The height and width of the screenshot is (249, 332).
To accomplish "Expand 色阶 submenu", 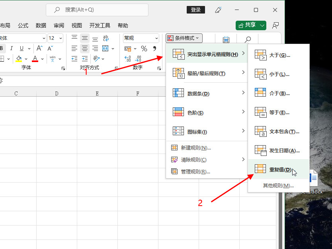I will [207, 112].
